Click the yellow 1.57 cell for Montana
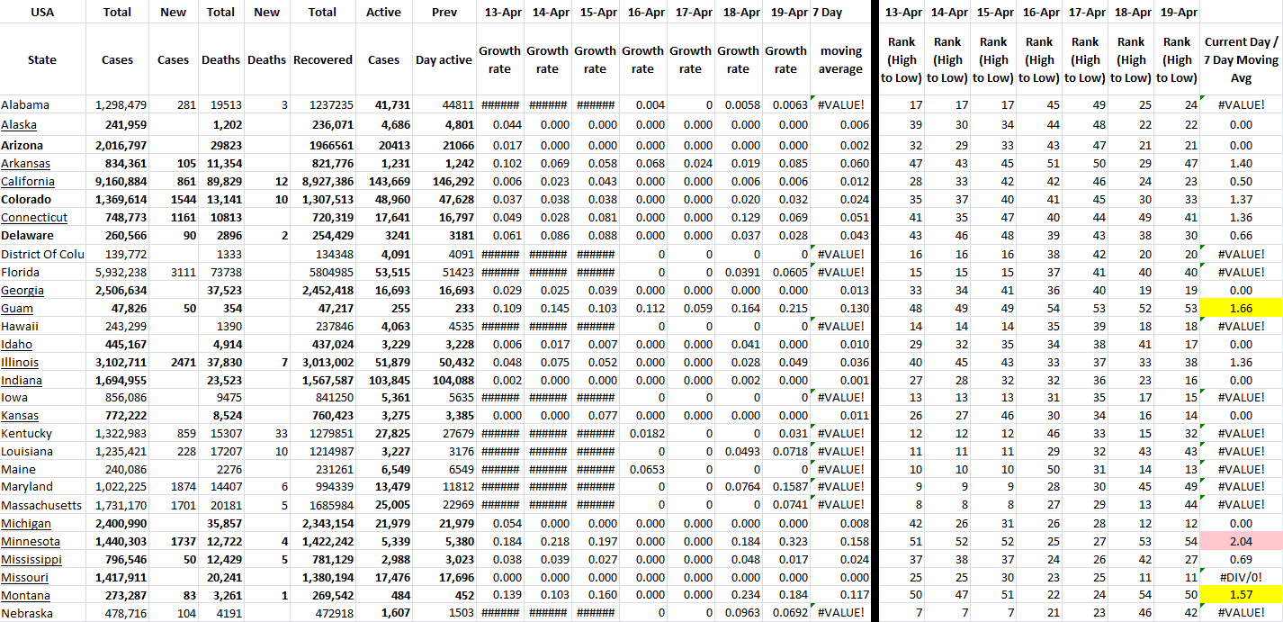 [x=1241, y=595]
